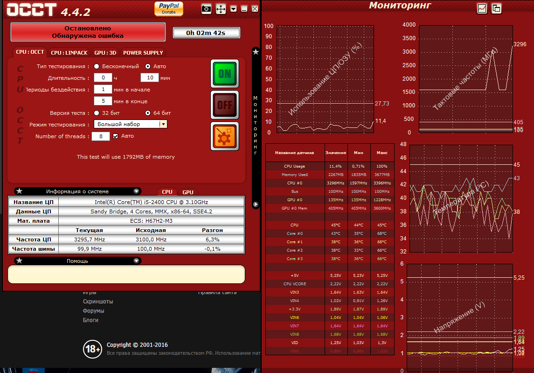The width and height of the screenshot is (534, 373).
Task: Click the star icon beside Помощь
Action: (20, 261)
